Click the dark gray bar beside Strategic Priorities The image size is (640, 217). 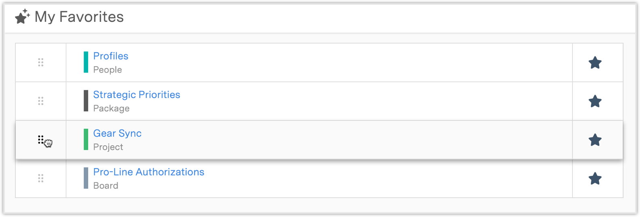coord(86,101)
